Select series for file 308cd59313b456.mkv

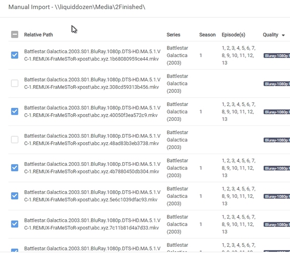point(177,84)
